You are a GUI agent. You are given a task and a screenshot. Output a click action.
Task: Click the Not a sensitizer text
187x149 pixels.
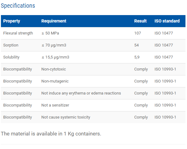click(55, 105)
